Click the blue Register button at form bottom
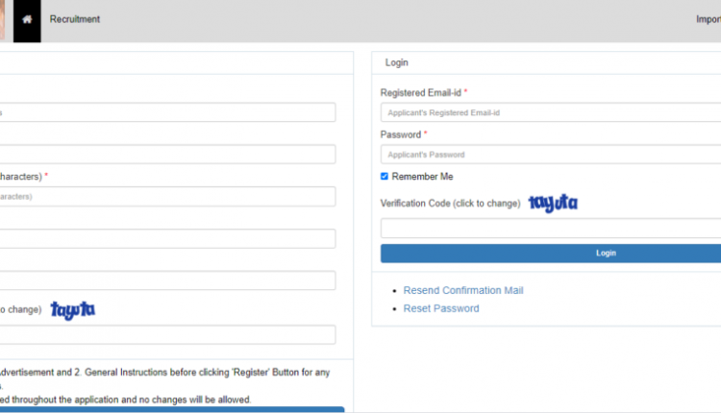Screen dimensions: 721x413 (171, 409)
